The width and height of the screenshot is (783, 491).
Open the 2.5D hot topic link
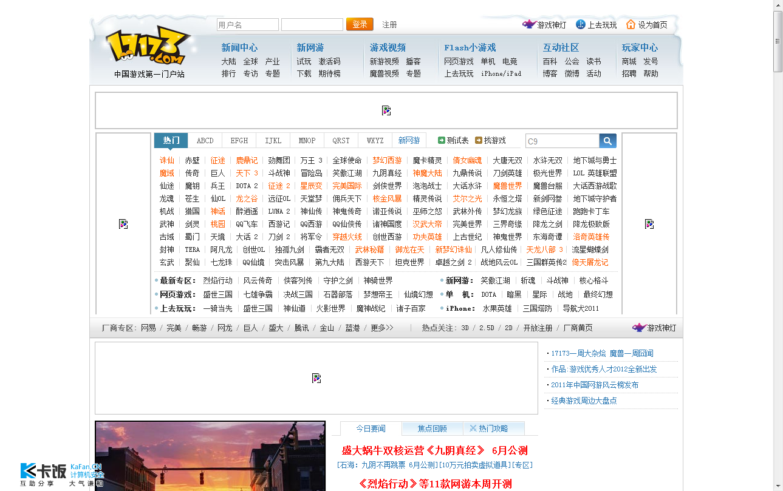(487, 328)
